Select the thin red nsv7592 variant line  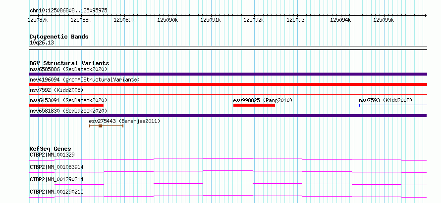[x=228, y=95]
